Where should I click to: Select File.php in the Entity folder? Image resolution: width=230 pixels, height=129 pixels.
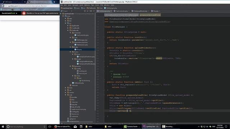[x=78, y=49]
